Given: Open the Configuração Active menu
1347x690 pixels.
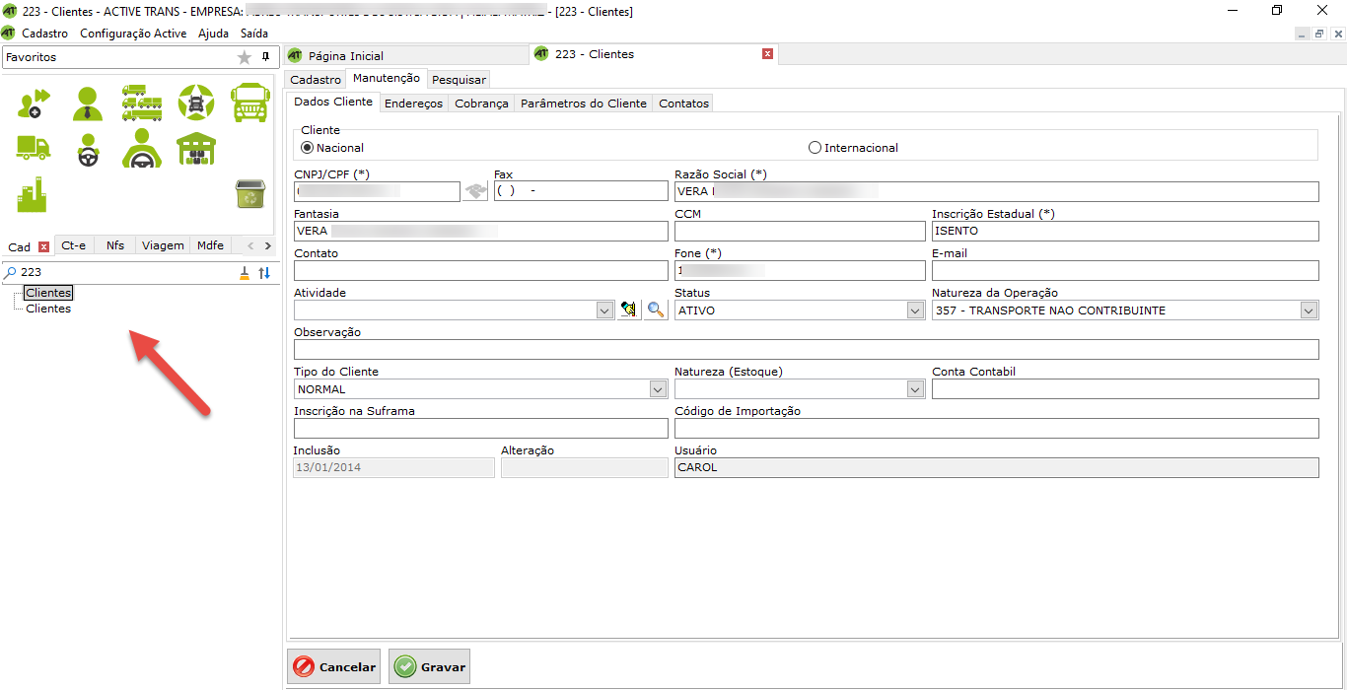Looking at the screenshot, I should 133,34.
